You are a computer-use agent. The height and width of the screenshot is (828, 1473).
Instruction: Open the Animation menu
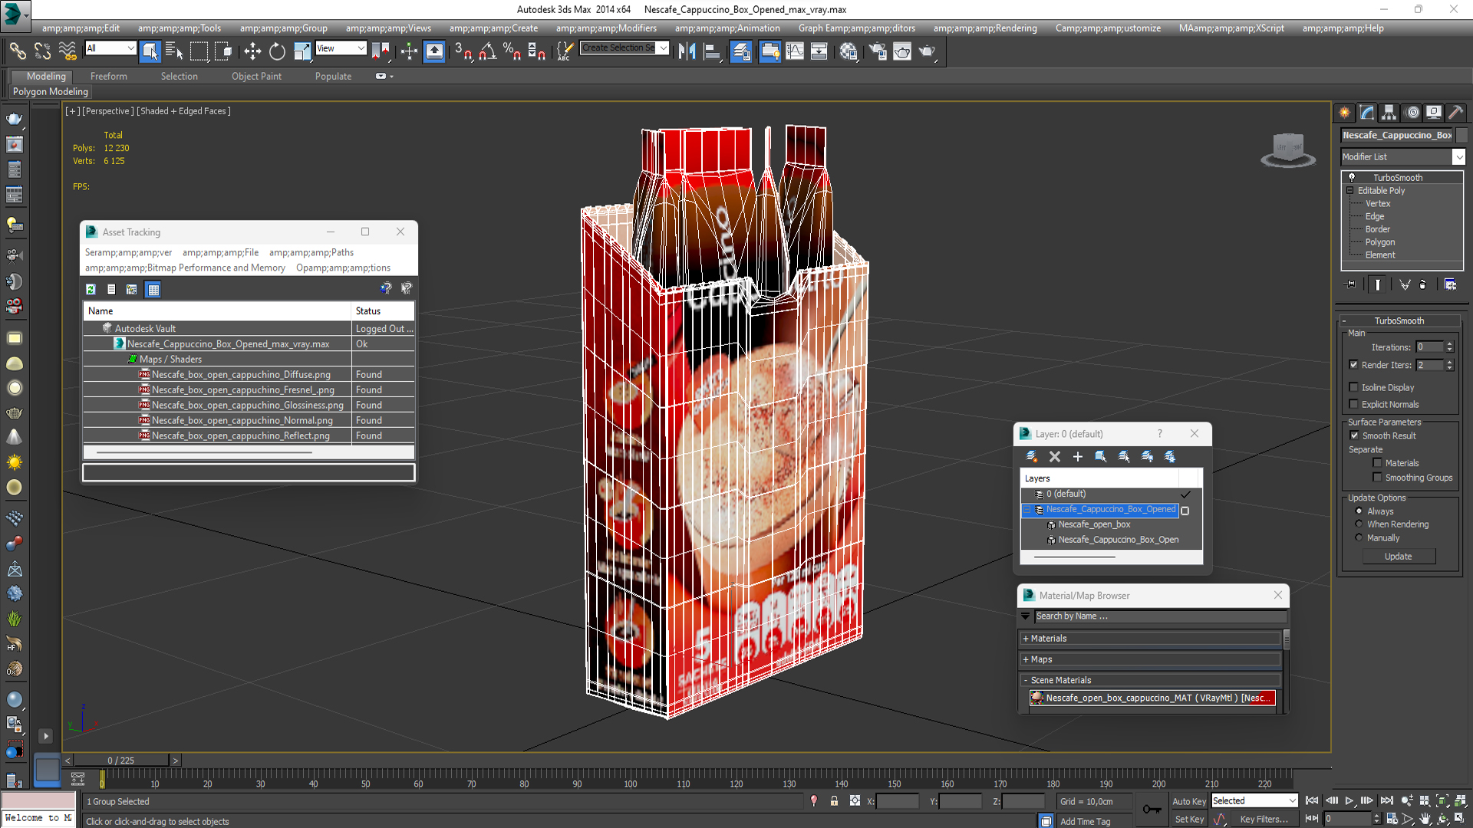point(727,28)
